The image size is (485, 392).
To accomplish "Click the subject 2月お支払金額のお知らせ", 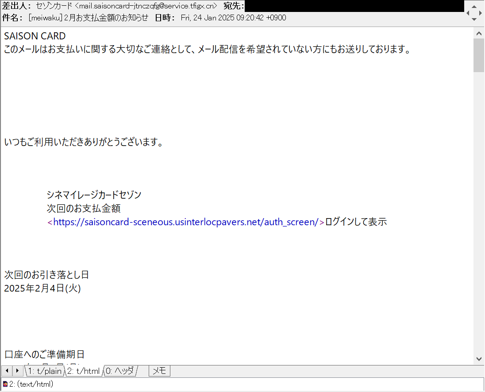I will (x=106, y=18).
